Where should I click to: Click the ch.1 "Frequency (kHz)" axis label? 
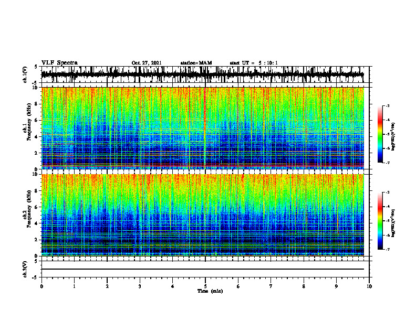pyautogui.click(x=29, y=122)
